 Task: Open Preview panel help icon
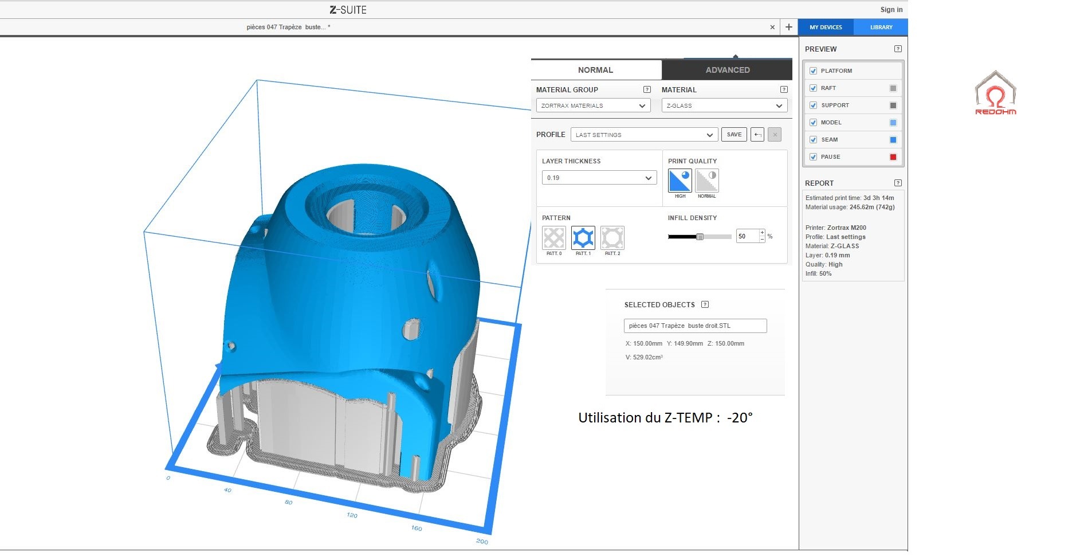point(898,49)
